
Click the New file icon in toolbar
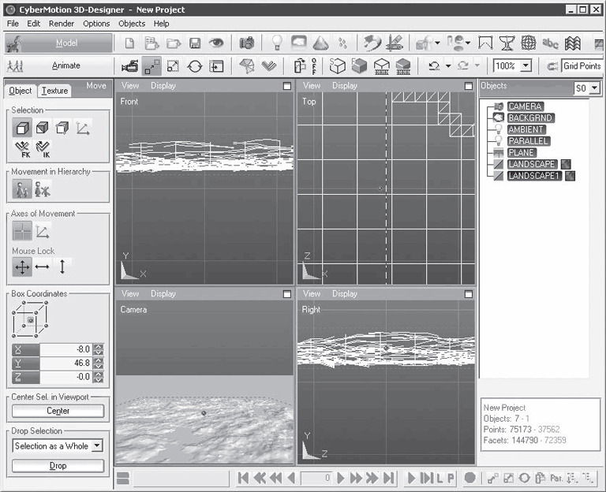(x=130, y=43)
